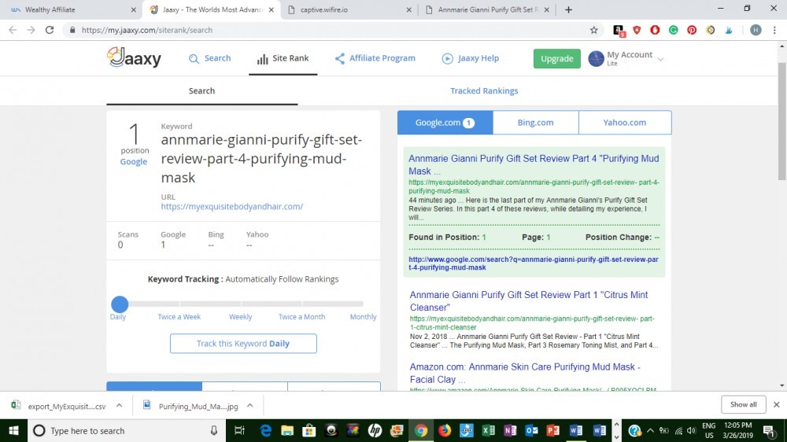Open File Explorer from the taskbar
The width and height of the screenshot is (787, 442).
coord(287,430)
